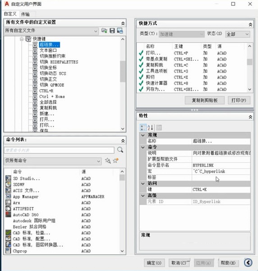258x271 pixels.
Task: Collapse the 快捷键 tree node
Action: coord(22,39)
